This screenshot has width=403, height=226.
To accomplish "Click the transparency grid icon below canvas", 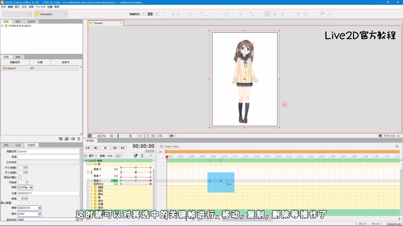I will pyautogui.click(x=89, y=136).
